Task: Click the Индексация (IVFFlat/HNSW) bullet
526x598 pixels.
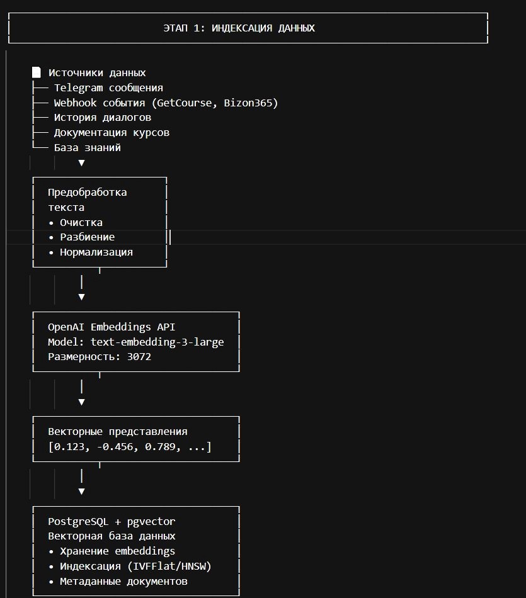Action: pos(135,567)
